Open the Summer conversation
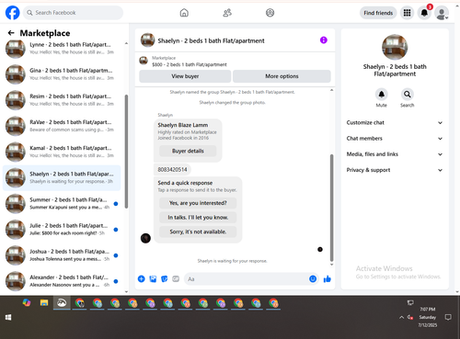The width and height of the screenshot is (460, 339). click(62, 203)
